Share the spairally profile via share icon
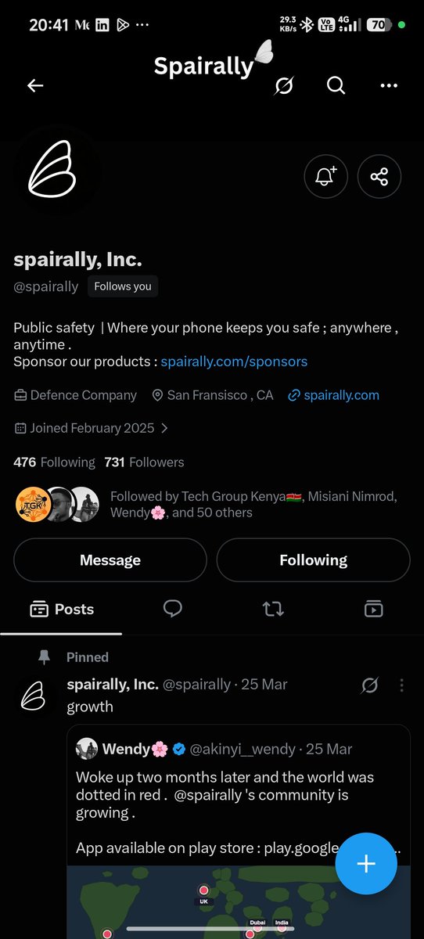 (x=379, y=177)
